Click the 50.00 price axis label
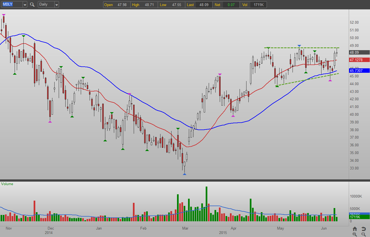 pos(355,38)
